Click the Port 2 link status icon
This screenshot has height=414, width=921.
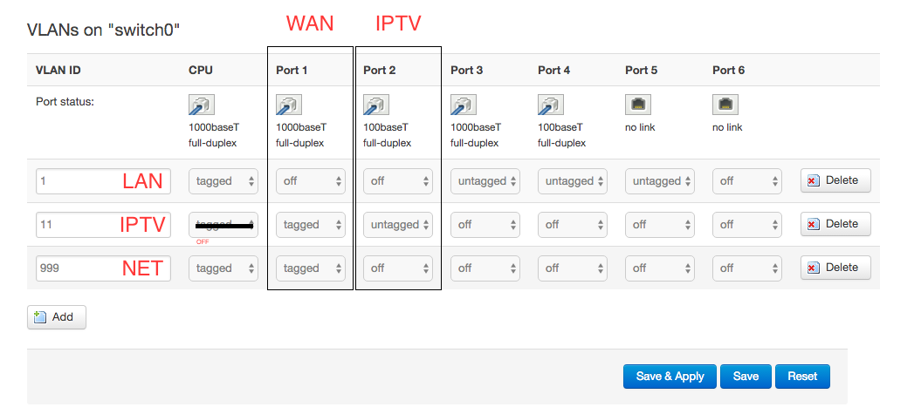click(375, 105)
